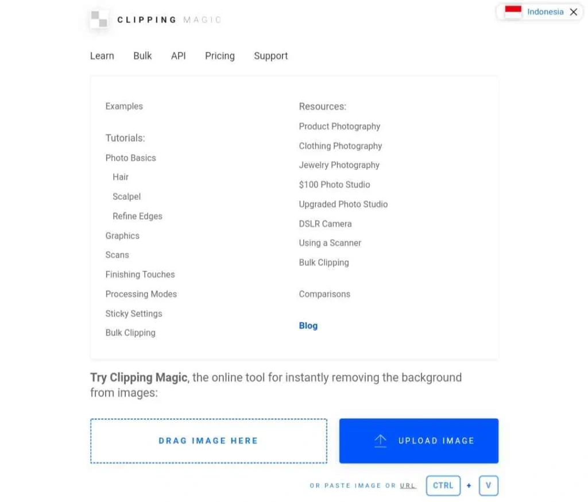Open the Support menu

(271, 56)
